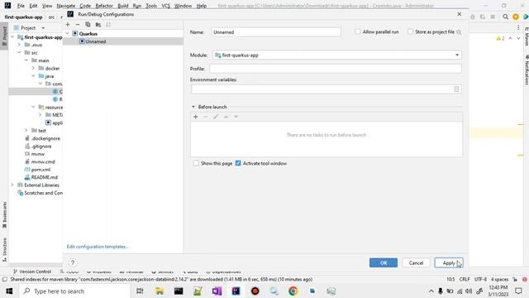Screen dimensions: 529x298
Task: Open environment variables editor icon
Action: 456,89
